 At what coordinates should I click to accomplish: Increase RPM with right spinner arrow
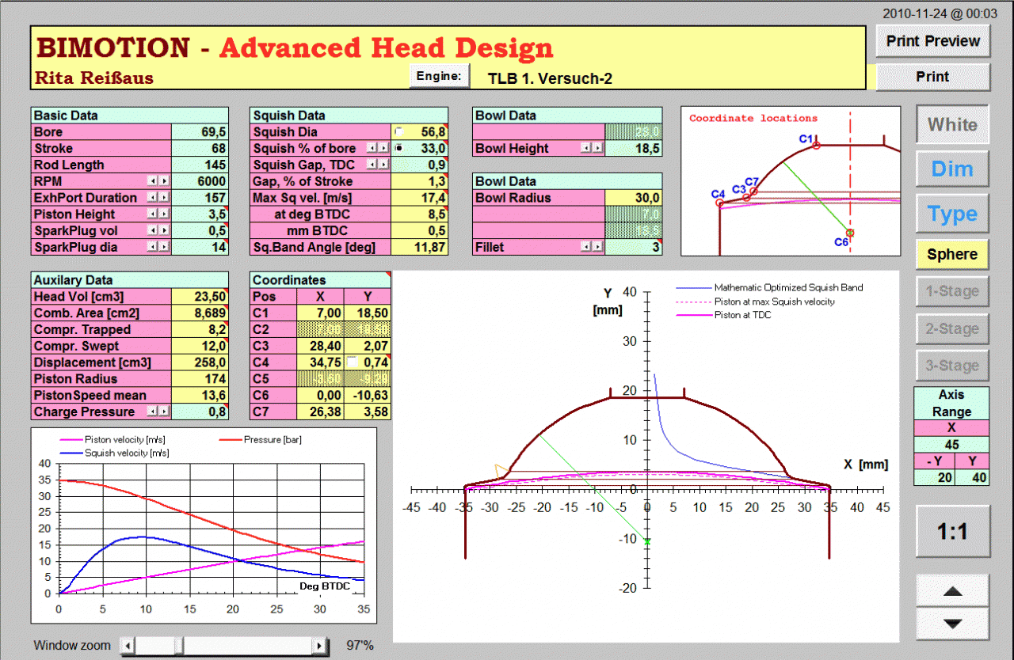coord(164,181)
